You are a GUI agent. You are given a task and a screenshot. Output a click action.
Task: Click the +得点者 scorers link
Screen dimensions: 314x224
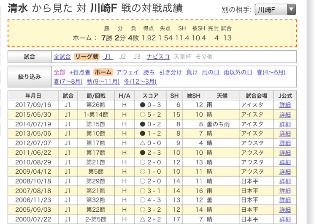click(x=80, y=72)
